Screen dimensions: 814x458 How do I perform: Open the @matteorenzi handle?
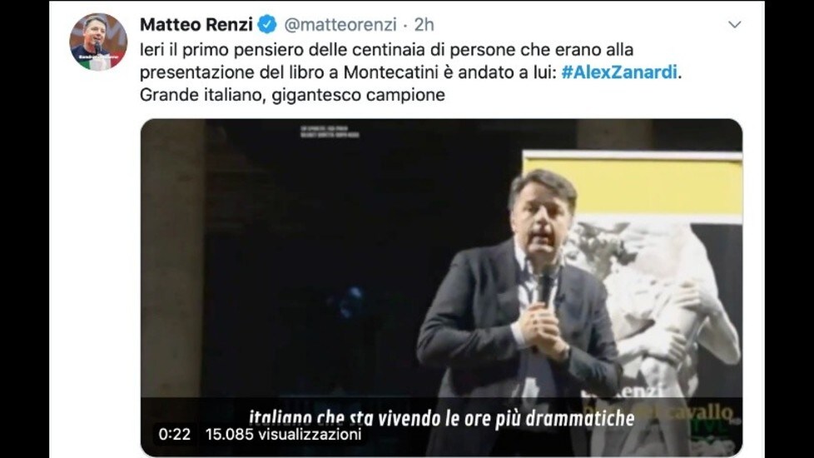[340, 24]
